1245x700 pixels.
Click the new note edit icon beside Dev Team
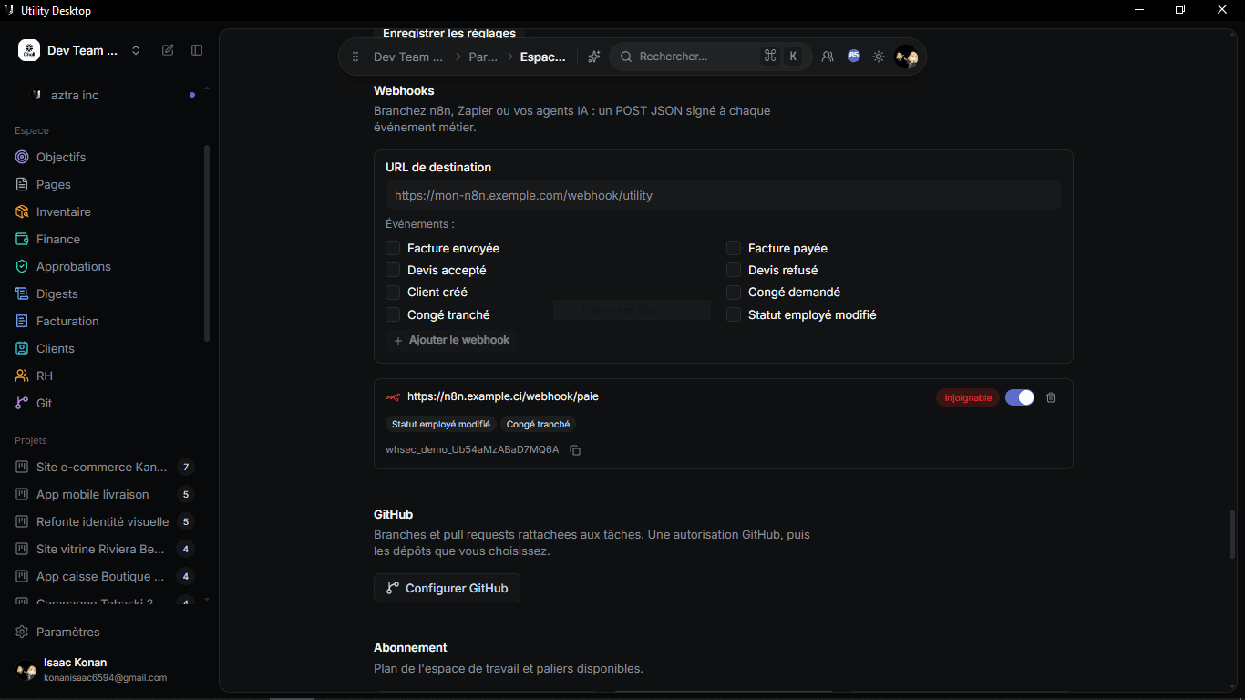[168, 50]
